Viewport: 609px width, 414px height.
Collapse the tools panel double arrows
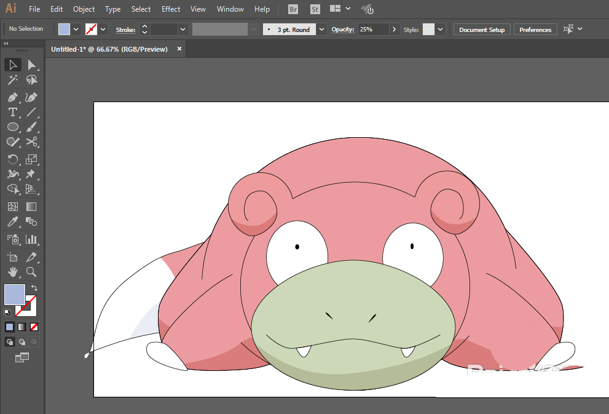point(6,43)
